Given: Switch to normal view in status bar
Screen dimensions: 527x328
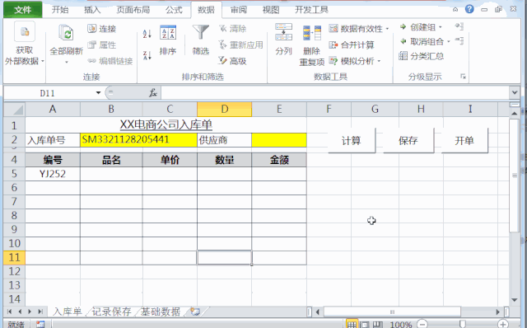Looking at the screenshot, I should pyautogui.click(x=352, y=325).
